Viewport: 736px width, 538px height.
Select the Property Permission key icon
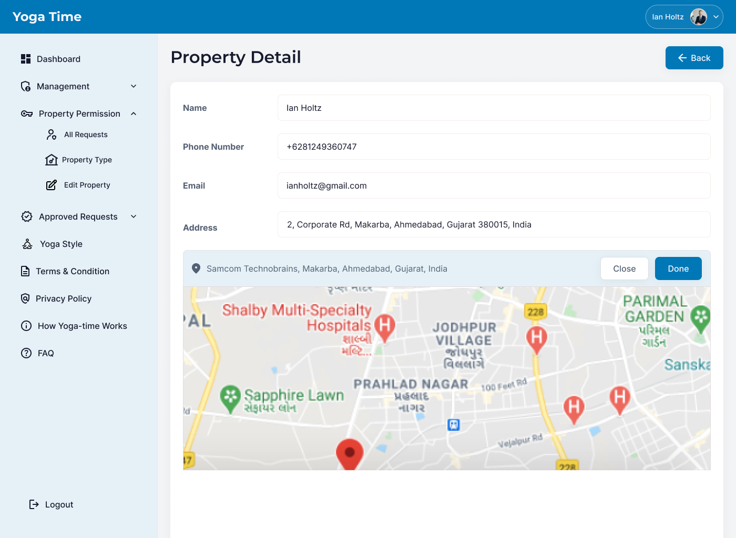(x=27, y=113)
